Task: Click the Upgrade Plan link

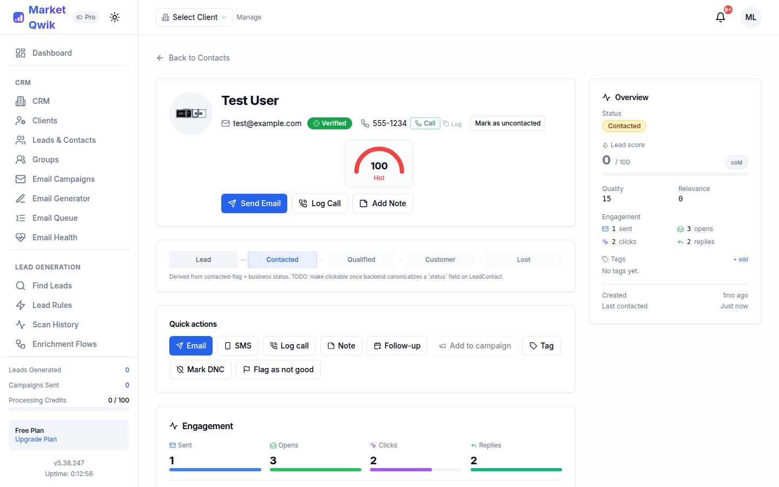Action: [x=36, y=439]
